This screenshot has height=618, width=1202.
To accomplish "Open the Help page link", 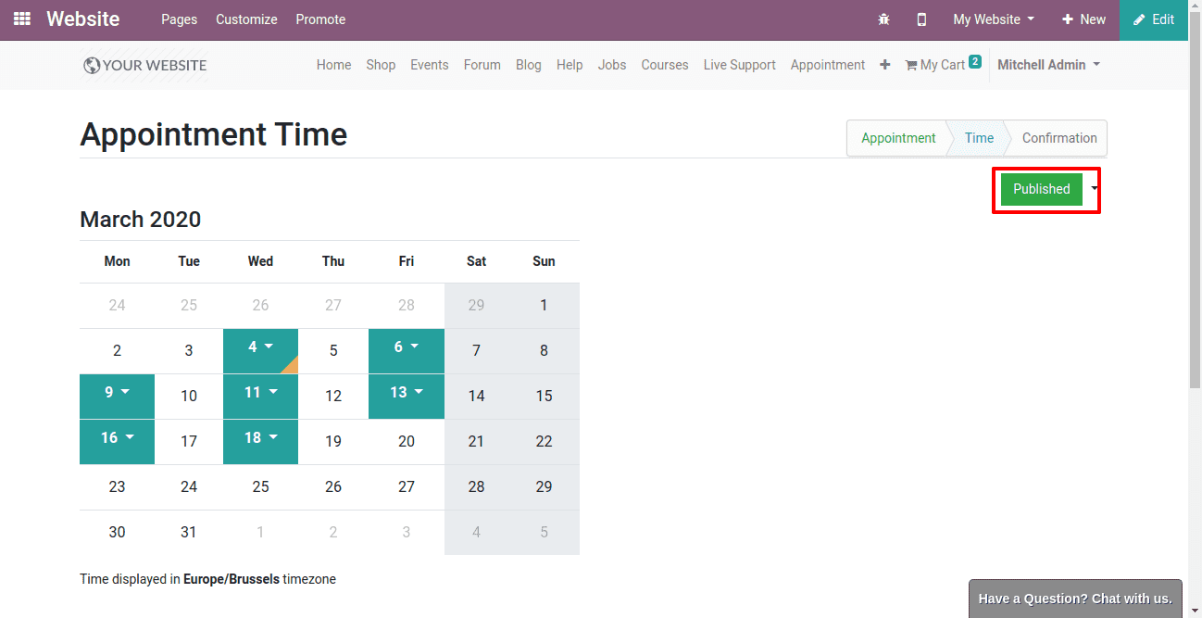I will pyautogui.click(x=570, y=65).
